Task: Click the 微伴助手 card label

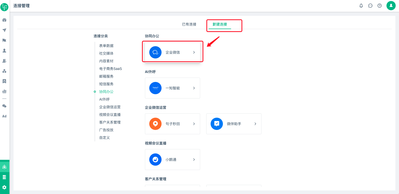Action: [x=234, y=124]
